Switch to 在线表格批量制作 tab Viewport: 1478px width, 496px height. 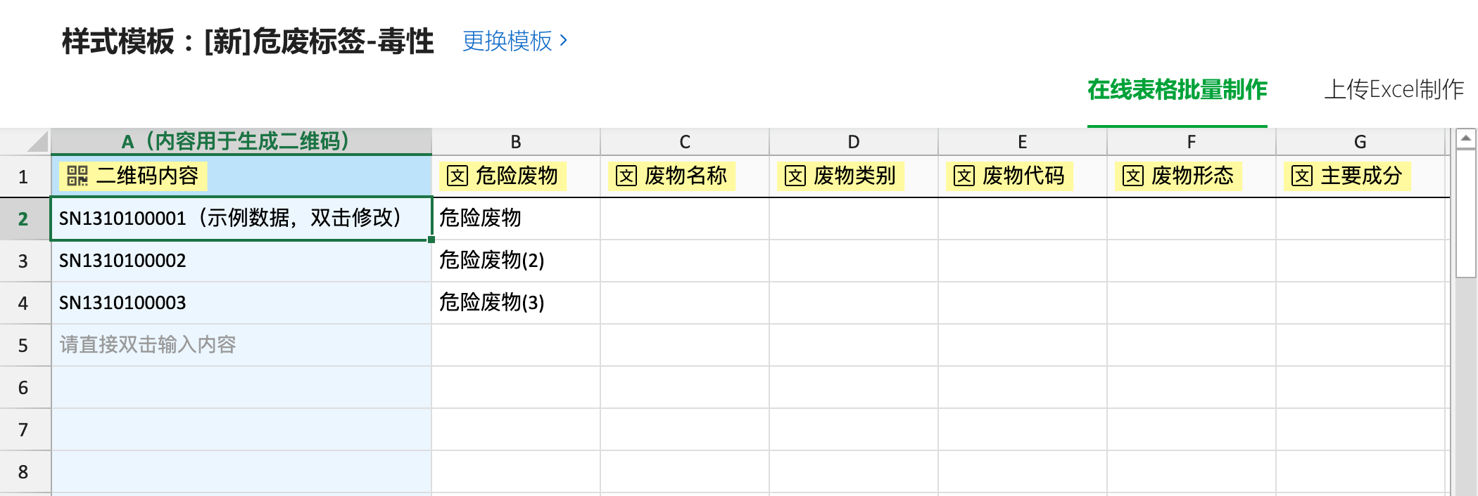pos(1177,90)
